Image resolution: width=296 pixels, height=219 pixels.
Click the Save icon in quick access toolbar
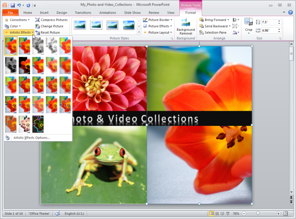coord(13,5)
